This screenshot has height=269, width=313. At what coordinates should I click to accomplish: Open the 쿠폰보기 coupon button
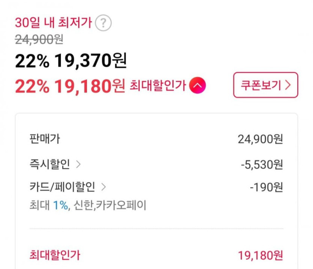265,85
